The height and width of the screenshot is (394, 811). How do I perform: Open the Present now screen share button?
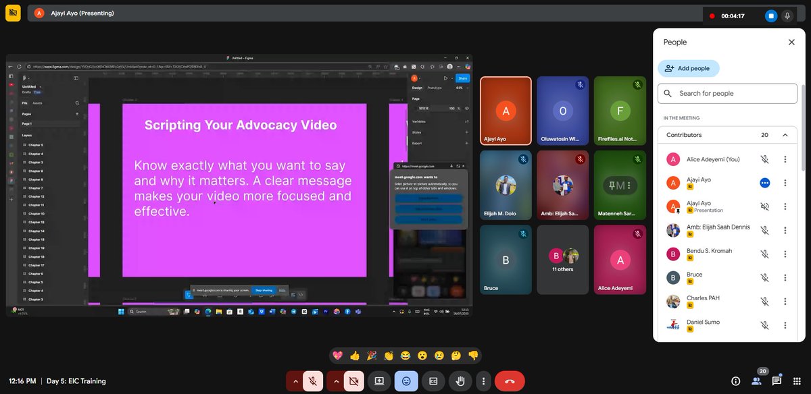[379, 381]
